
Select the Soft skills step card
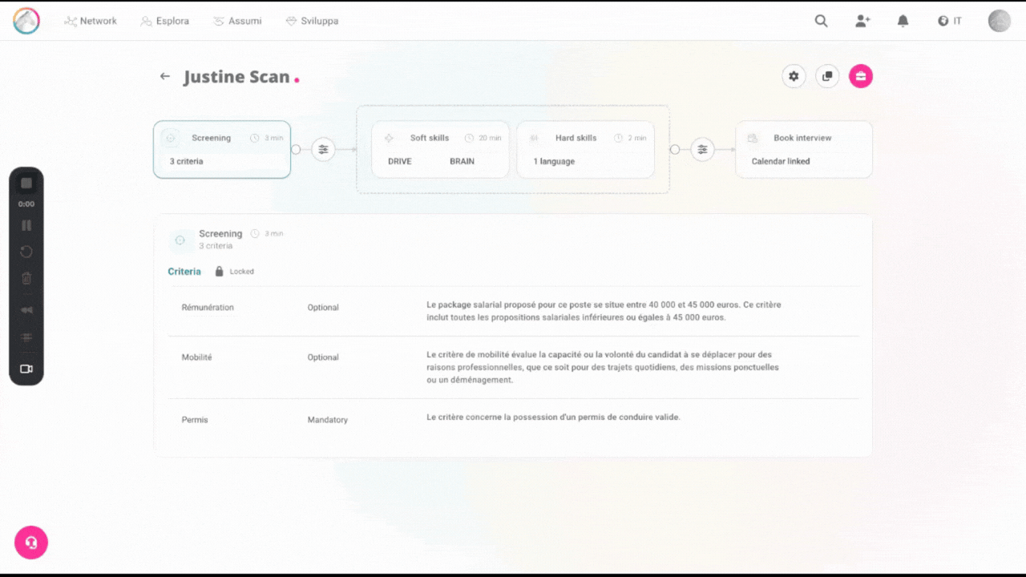point(440,149)
